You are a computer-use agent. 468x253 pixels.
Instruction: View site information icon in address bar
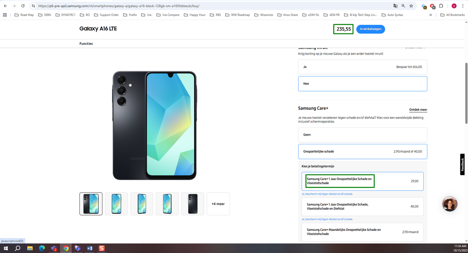pos(33,6)
